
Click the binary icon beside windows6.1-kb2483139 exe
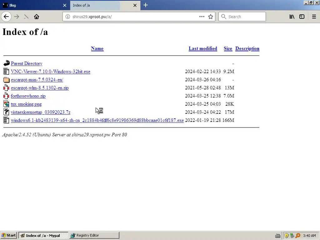tap(6, 120)
